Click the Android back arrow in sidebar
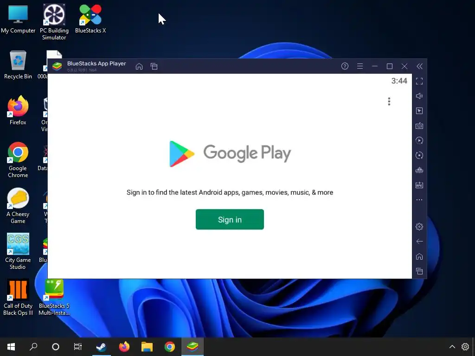The height and width of the screenshot is (356, 475). click(x=419, y=241)
